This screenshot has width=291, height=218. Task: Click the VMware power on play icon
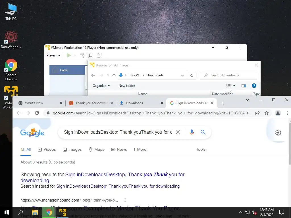[x=69, y=55]
